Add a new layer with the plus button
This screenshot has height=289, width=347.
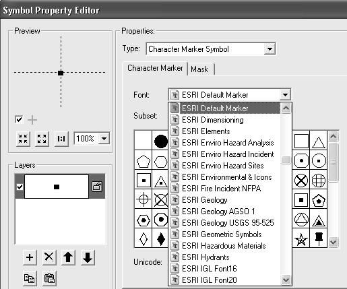click(x=30, y=257)
